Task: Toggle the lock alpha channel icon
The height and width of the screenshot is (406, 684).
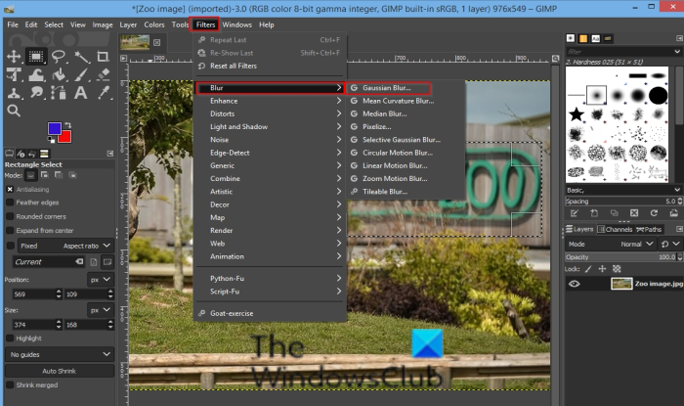Action: click(x=617, y=269)
